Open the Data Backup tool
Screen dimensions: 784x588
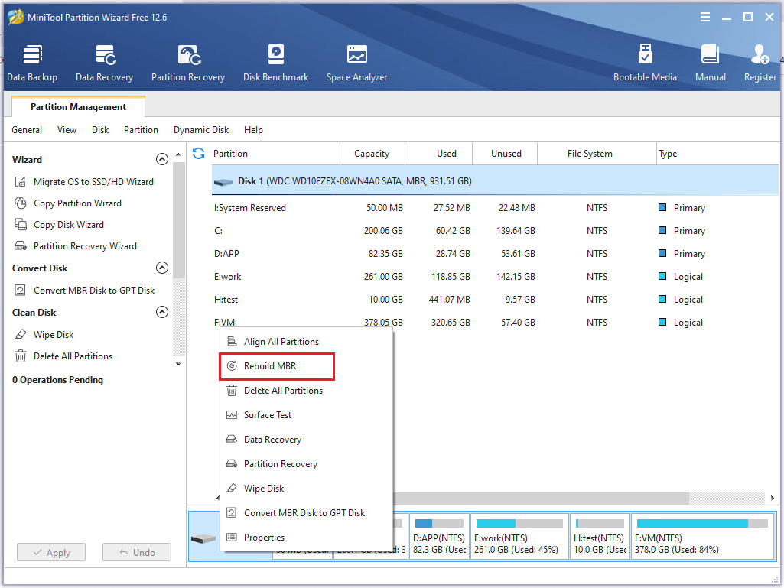pos(32,63)
